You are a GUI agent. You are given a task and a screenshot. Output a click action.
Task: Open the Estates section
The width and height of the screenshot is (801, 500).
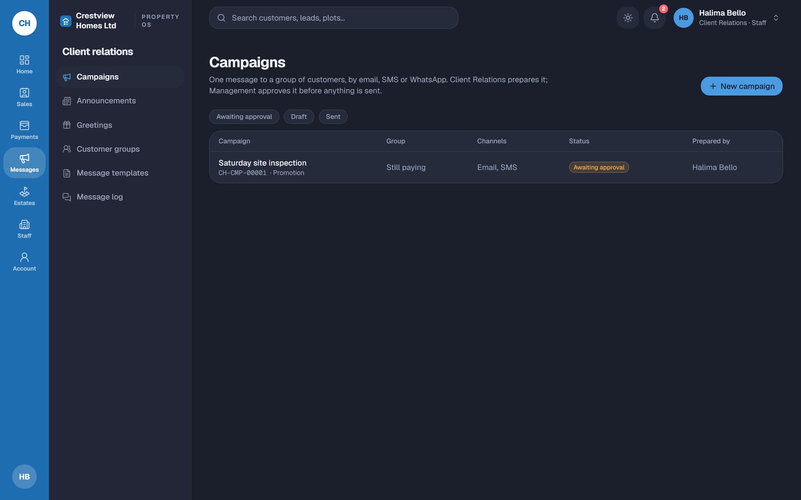coord(24,196)
